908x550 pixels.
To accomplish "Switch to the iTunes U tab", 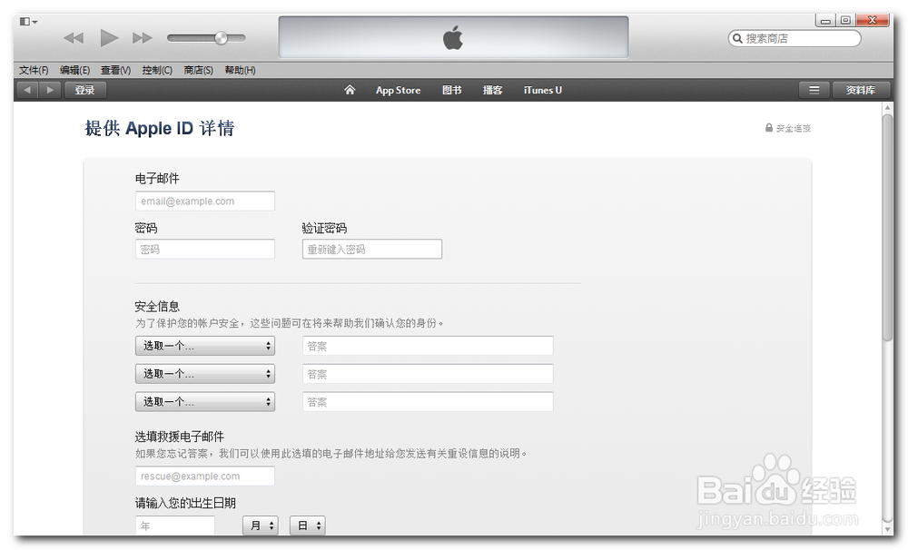I will tap(543, 91).
